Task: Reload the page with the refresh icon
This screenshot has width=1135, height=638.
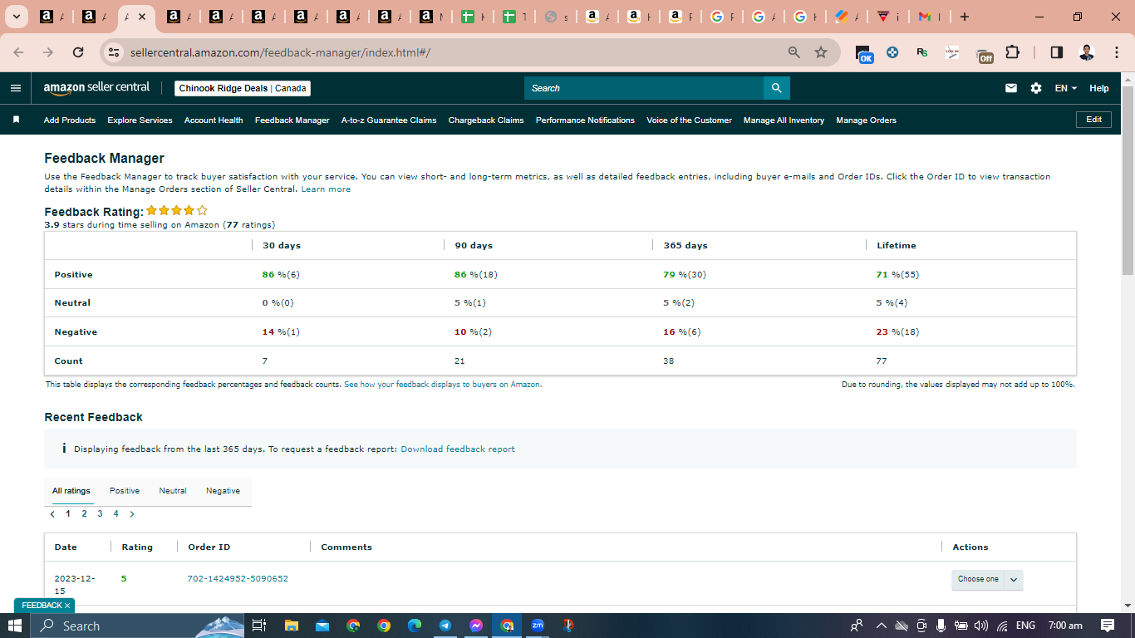Action: tap(78, 52)
